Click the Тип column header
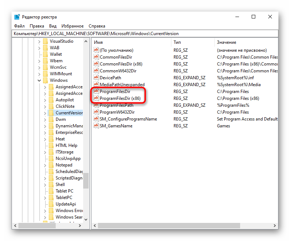290x241 pixels. click(x=192, y=42)
